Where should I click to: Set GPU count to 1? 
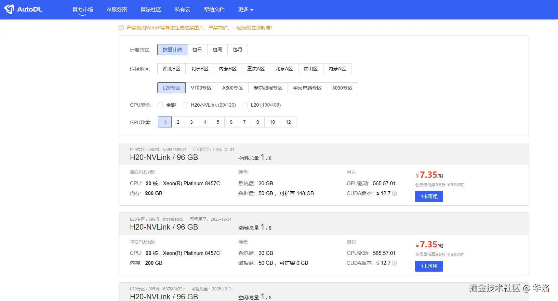pyautogui.click(x=165, y=122)
